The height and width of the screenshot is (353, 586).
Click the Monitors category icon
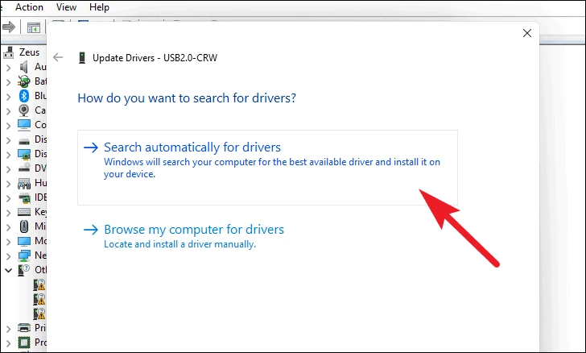point(24,241)
